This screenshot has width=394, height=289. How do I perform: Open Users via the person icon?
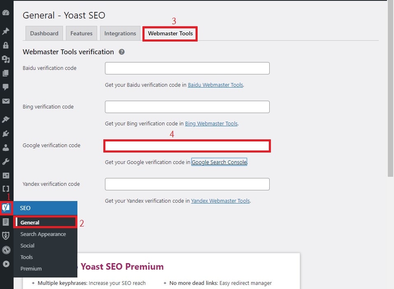point(6,148)
